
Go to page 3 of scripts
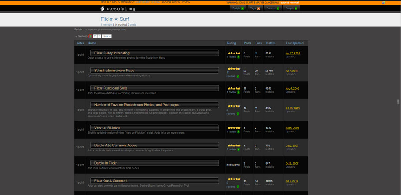99,36
